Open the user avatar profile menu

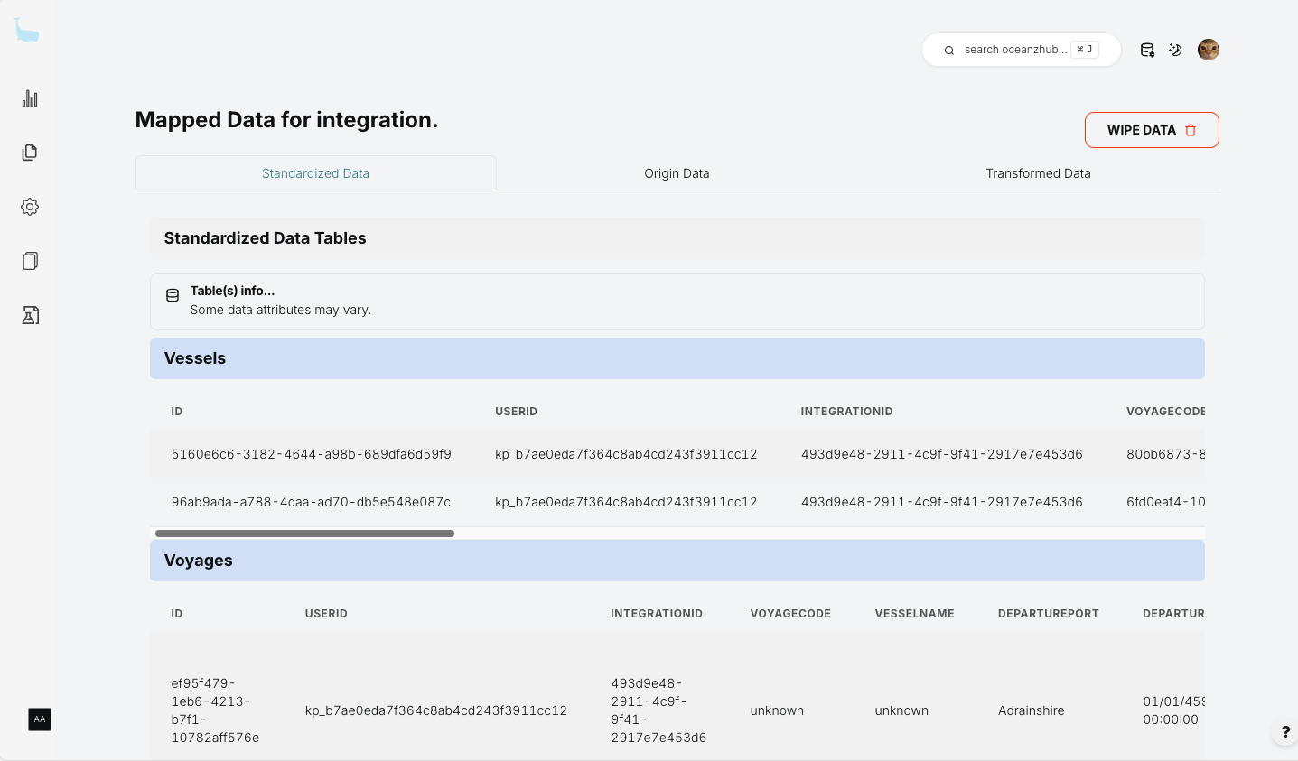[1209, 50]
